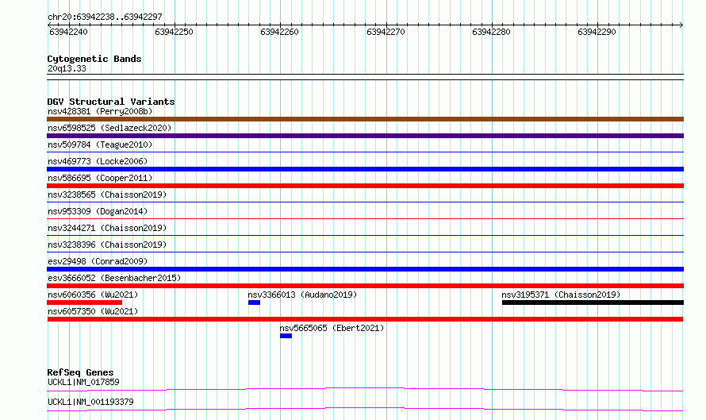Click the black nsv3195371 Chaisson2019 bar
Viewport: 706px width, 420px height.
point(593,302)
